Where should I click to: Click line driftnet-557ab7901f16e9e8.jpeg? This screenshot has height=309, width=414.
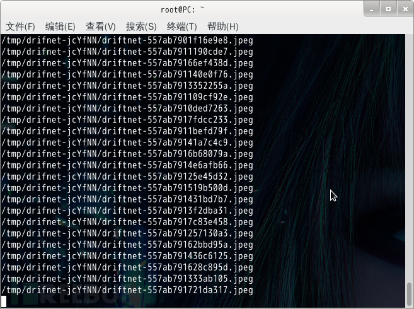click(127, 40)
